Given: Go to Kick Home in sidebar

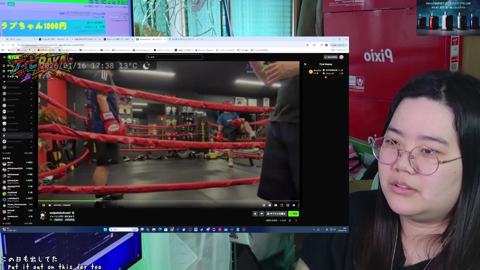Looking at the screenshot, I should (8, 66).
